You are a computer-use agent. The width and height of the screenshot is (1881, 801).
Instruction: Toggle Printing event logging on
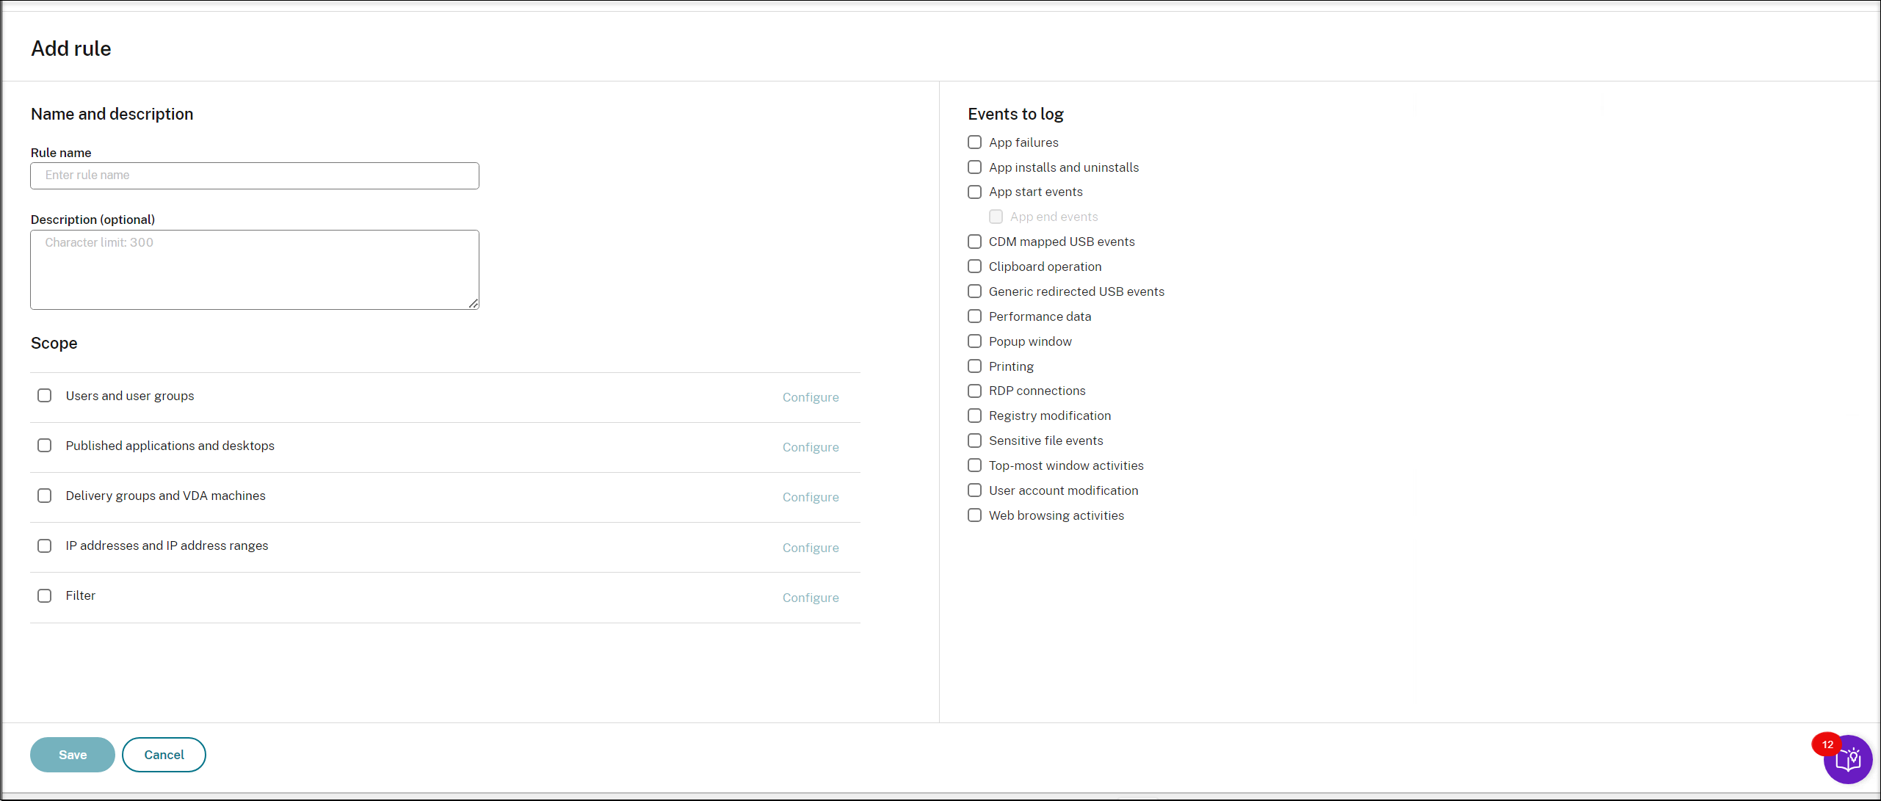(x=974, y=366)
